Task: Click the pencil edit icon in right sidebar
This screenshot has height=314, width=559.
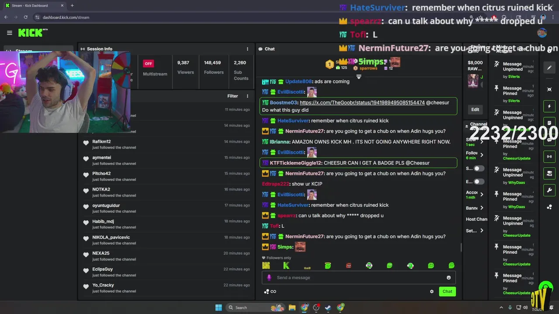Action: click(x=549, y=68)
